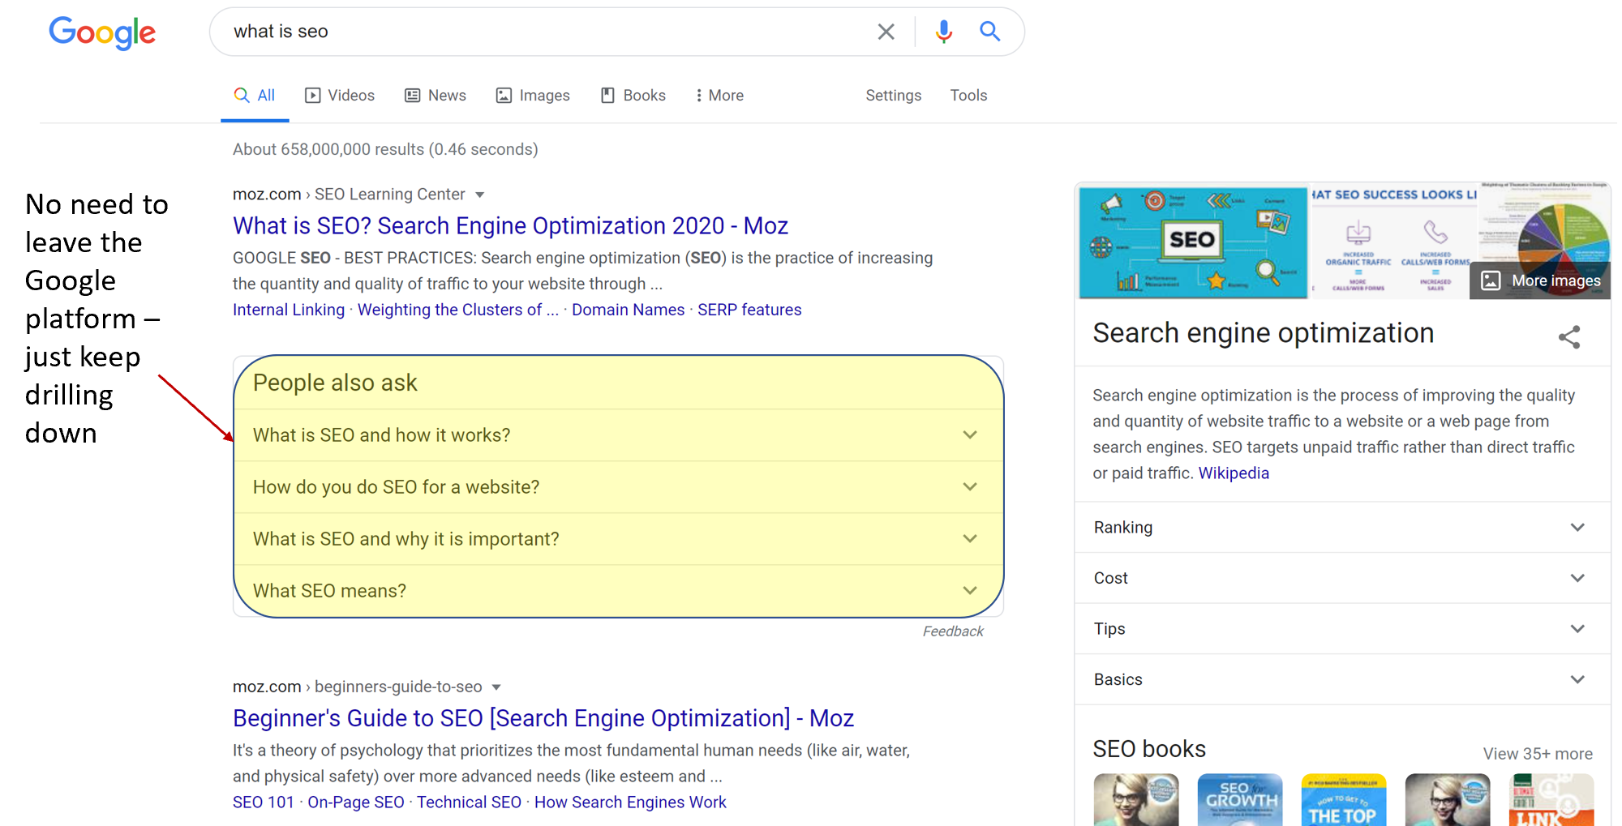Image resolution: width=1622 pixels, height=826 pixels.
Task: Open the 'SEO for Growth' book cover
Action: (x=1240, y=800)
